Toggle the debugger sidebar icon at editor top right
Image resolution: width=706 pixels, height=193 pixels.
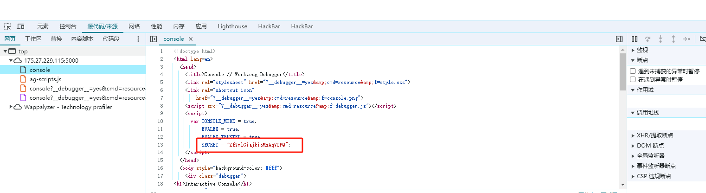pos(619,39)
